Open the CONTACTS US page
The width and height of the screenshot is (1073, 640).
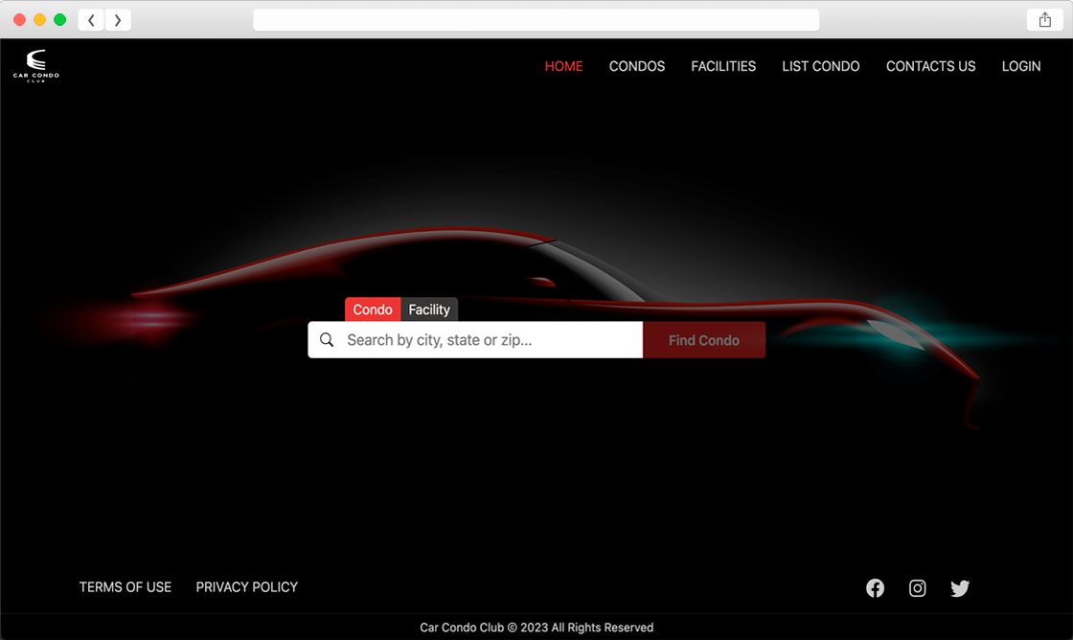pyautogui.click(x=930, y=66)
